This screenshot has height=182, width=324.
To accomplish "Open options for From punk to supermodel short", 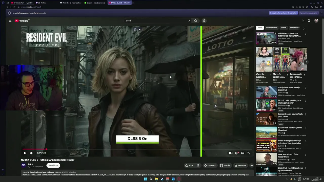I will coord(304,75).
